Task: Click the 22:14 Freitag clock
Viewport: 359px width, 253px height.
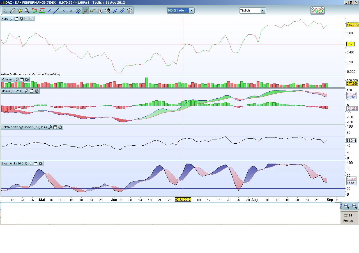Action: click(x=348, y=218)
